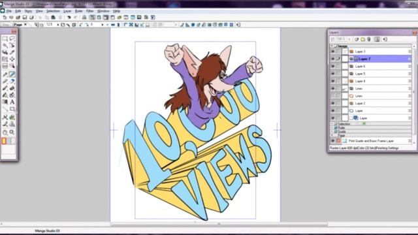Open the Edit menu
This screenshot has width=418, height=235.
(18, 11)
